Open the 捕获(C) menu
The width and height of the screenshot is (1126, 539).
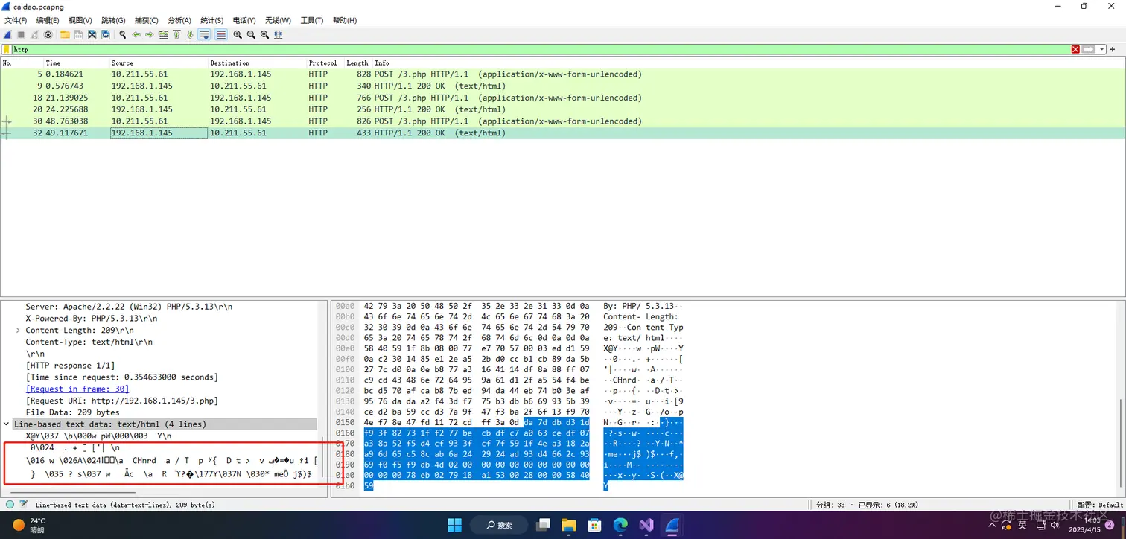[146, 20]
